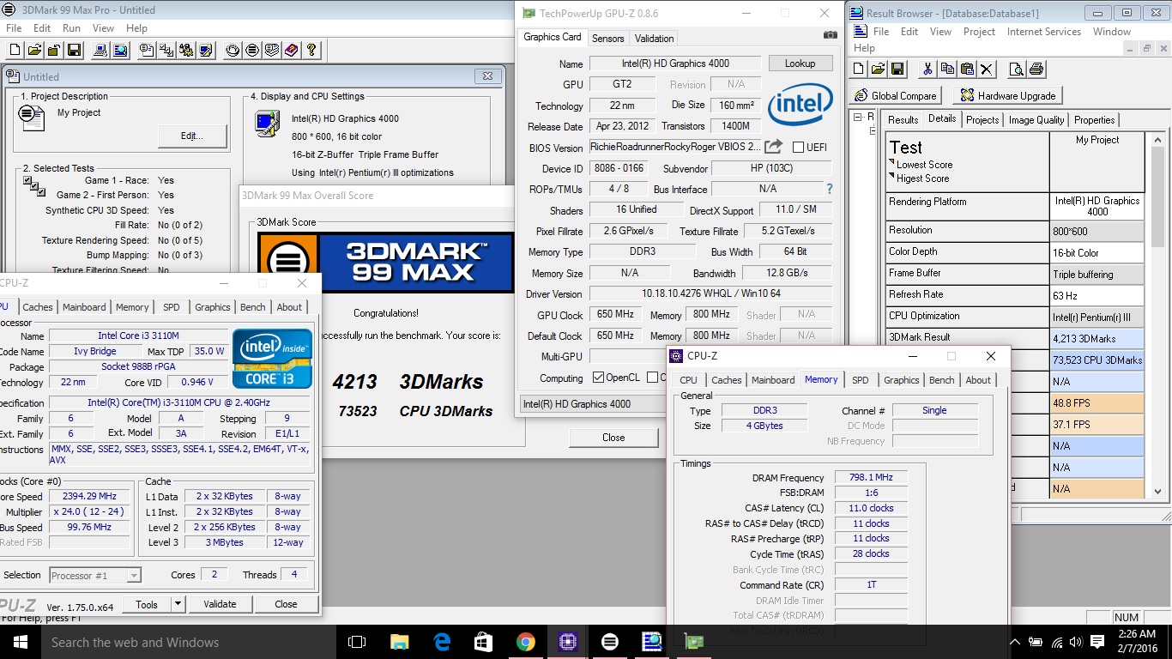Open Bench tab in CPU-Z Memory window
1172x659 pixels.
click(x=941, y=380)
